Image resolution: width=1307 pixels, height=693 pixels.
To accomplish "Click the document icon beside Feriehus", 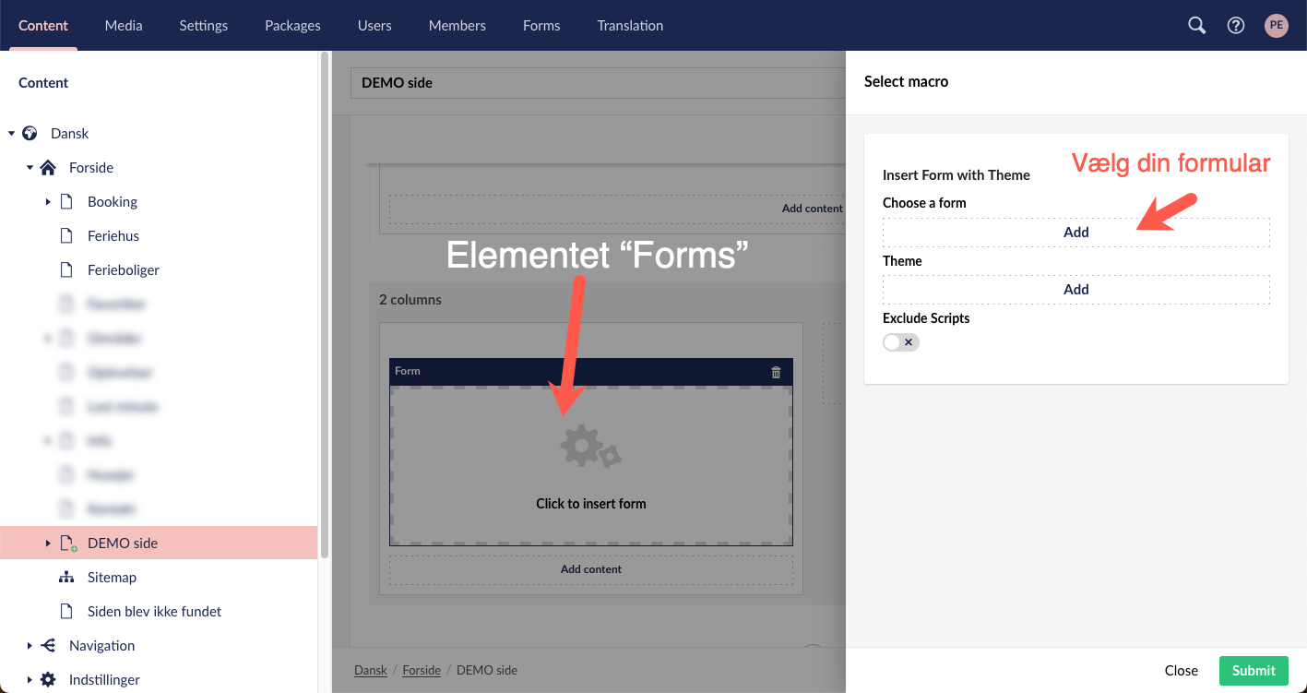I will click(66, 236).
